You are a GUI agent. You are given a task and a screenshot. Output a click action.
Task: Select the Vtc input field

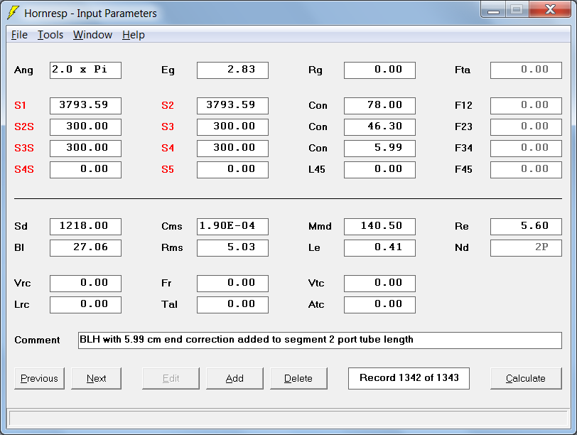379,284
